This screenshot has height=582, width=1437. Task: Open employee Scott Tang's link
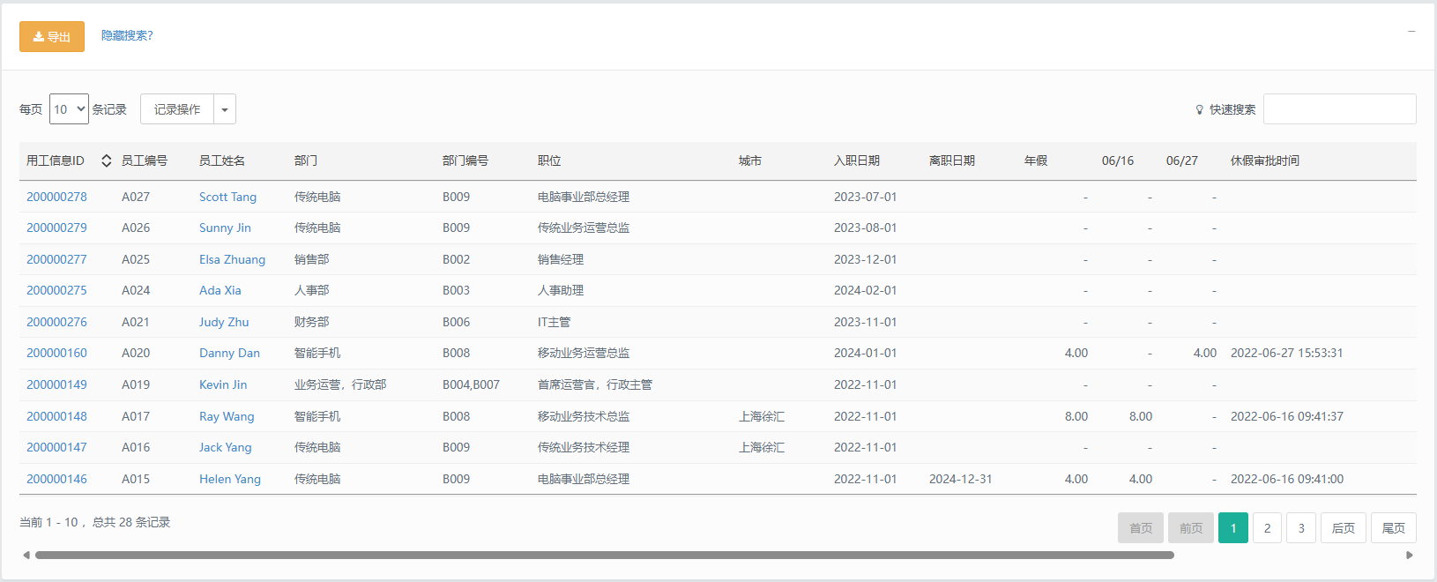(x=227, y=197)
